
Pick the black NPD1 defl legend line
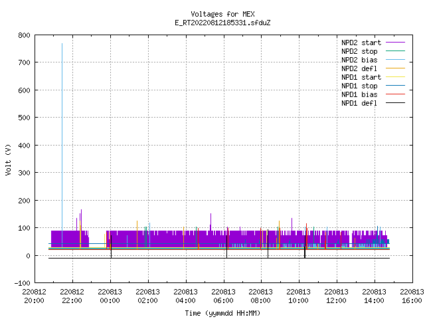(x=395, y=103)
